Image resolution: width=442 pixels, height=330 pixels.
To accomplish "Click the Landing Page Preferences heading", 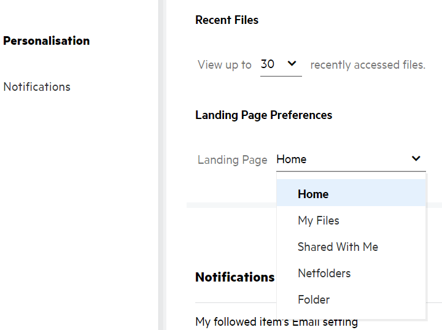I will pyautogui.click(x=263, y=115).
